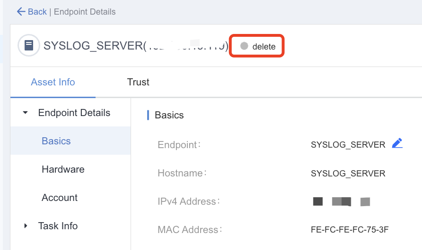Click the delete status label
422x250 pixels.
point(264,47)
